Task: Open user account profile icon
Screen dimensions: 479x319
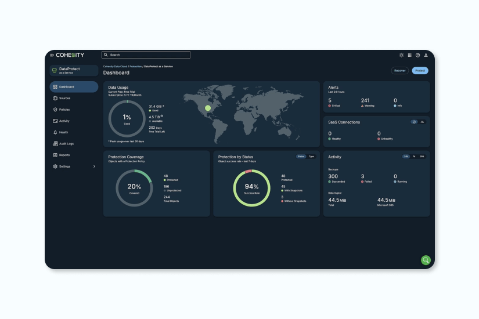Action: coord(426,55)
